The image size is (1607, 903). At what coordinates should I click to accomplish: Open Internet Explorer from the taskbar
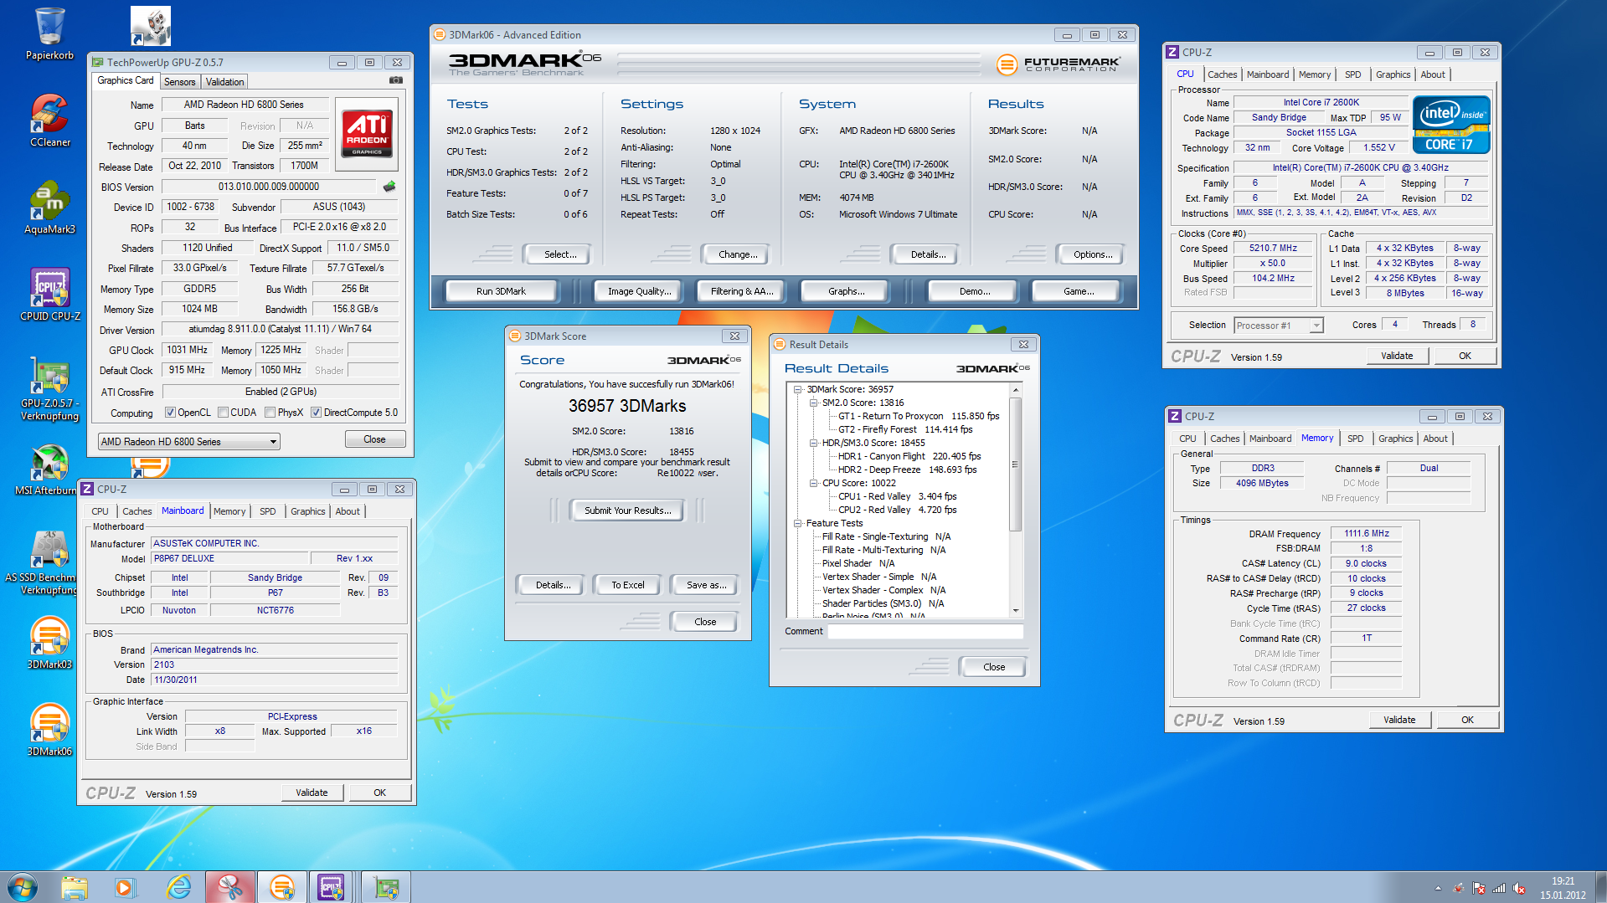pos(178,887)
